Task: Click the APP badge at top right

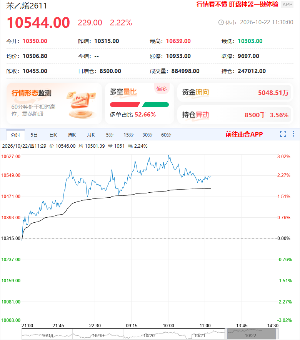Action: coord(287,4)
